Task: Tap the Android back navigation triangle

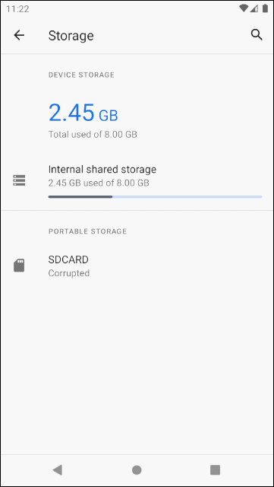Action: coord(58,470)
